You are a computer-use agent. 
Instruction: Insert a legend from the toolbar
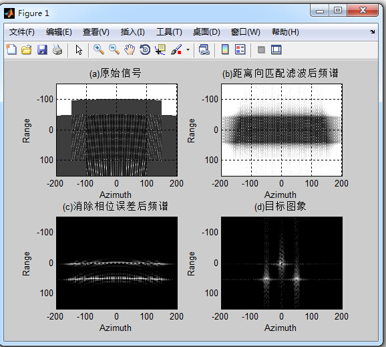(x=240, y=49)
